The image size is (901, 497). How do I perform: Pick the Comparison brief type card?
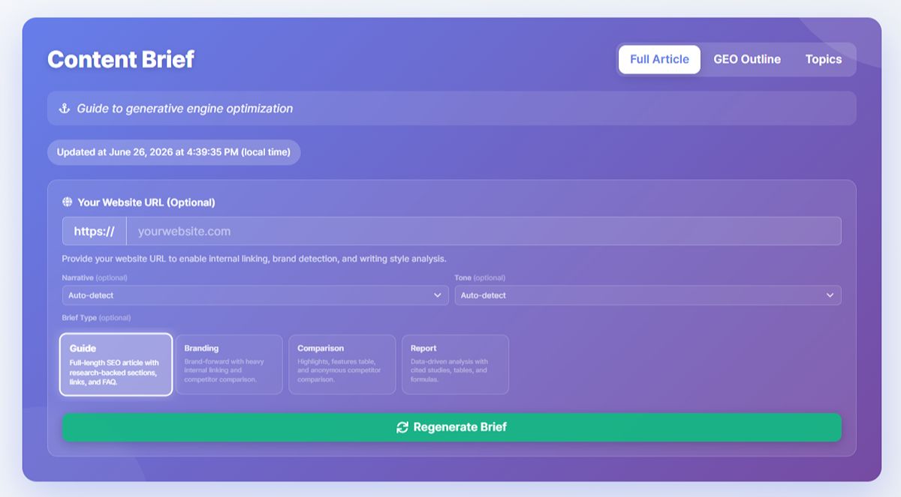click(x=342, y=364)
